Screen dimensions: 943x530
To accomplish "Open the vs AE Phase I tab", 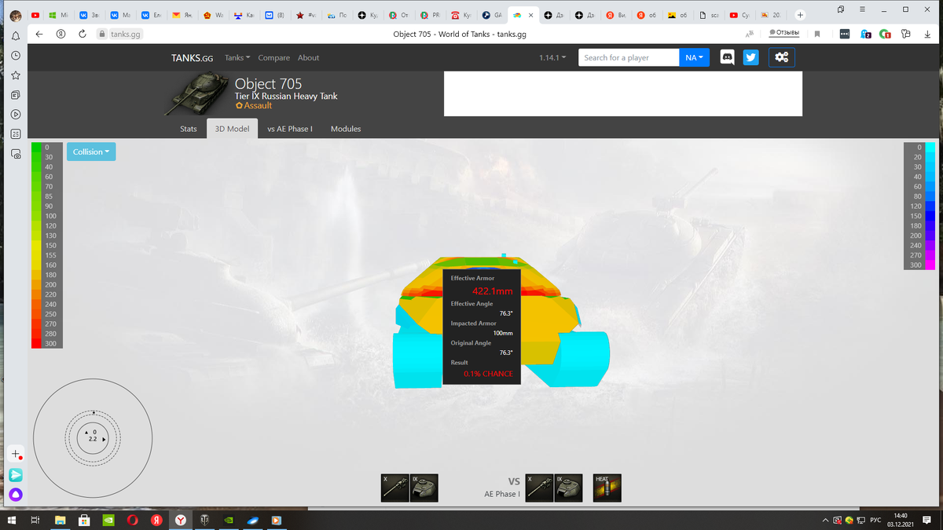I will [x=290, y=129].
